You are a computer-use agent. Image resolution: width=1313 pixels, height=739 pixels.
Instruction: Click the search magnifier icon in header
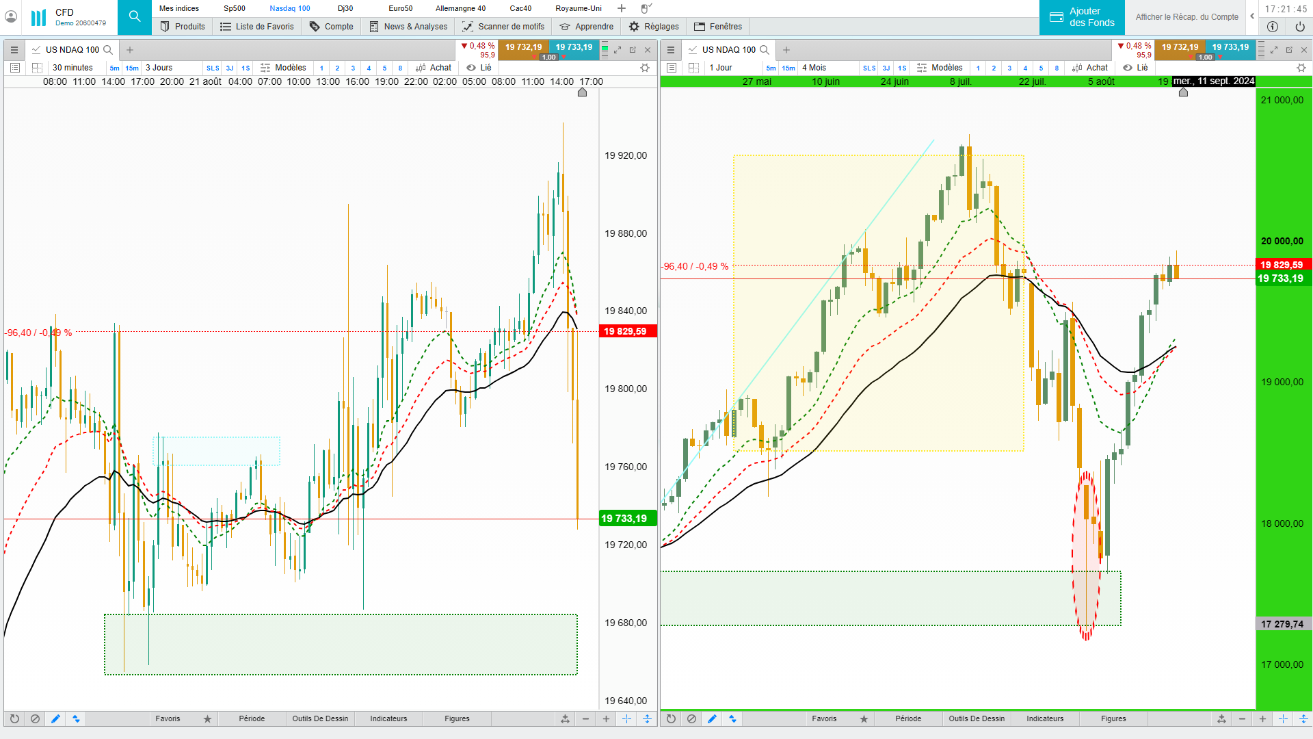click(x=135, y=16)
